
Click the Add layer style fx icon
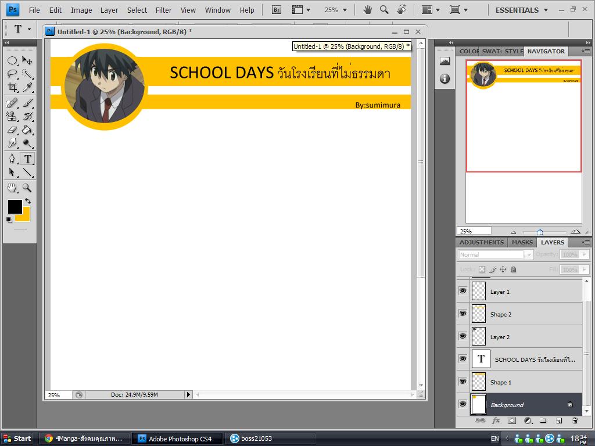(x=496, y=420)
